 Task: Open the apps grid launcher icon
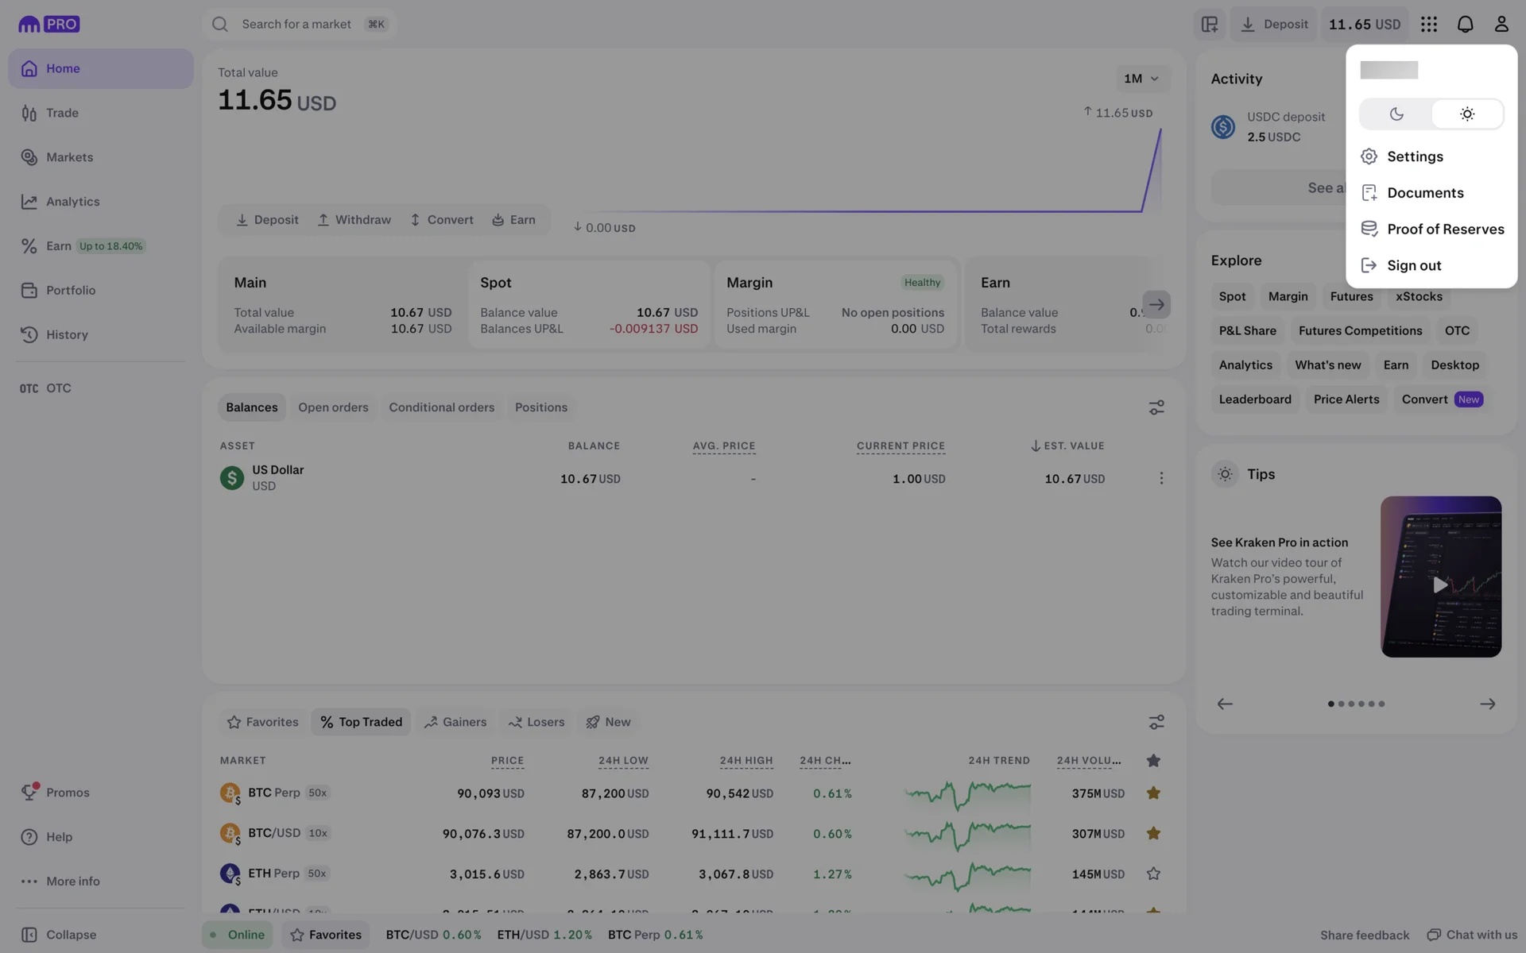pyautogui.click(x=1428, y=24)
